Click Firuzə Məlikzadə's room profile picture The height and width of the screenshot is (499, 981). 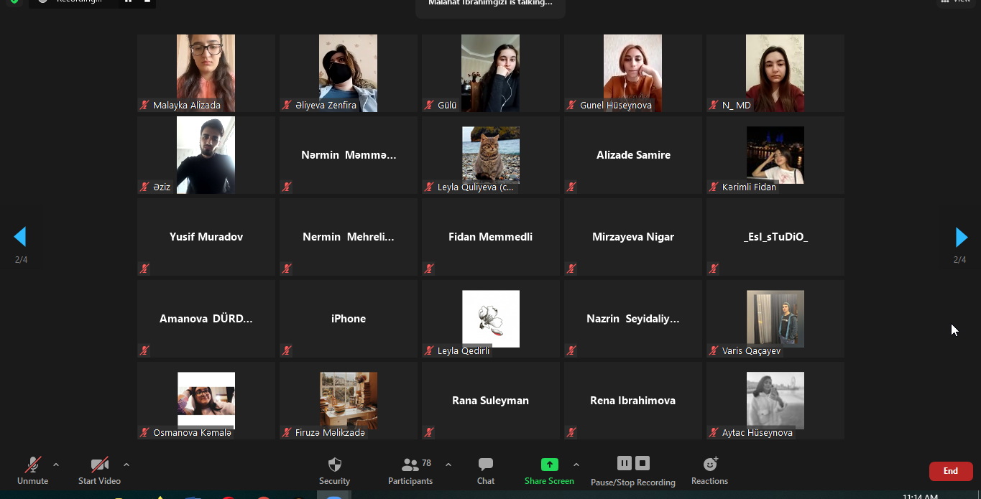point(349,400)
